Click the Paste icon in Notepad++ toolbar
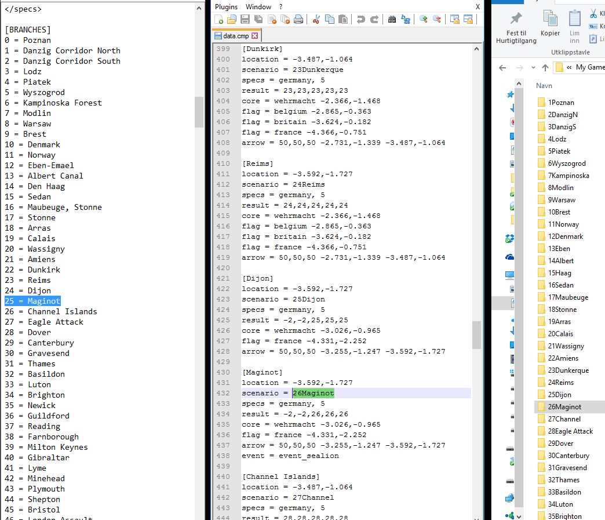 pos(343,19)
